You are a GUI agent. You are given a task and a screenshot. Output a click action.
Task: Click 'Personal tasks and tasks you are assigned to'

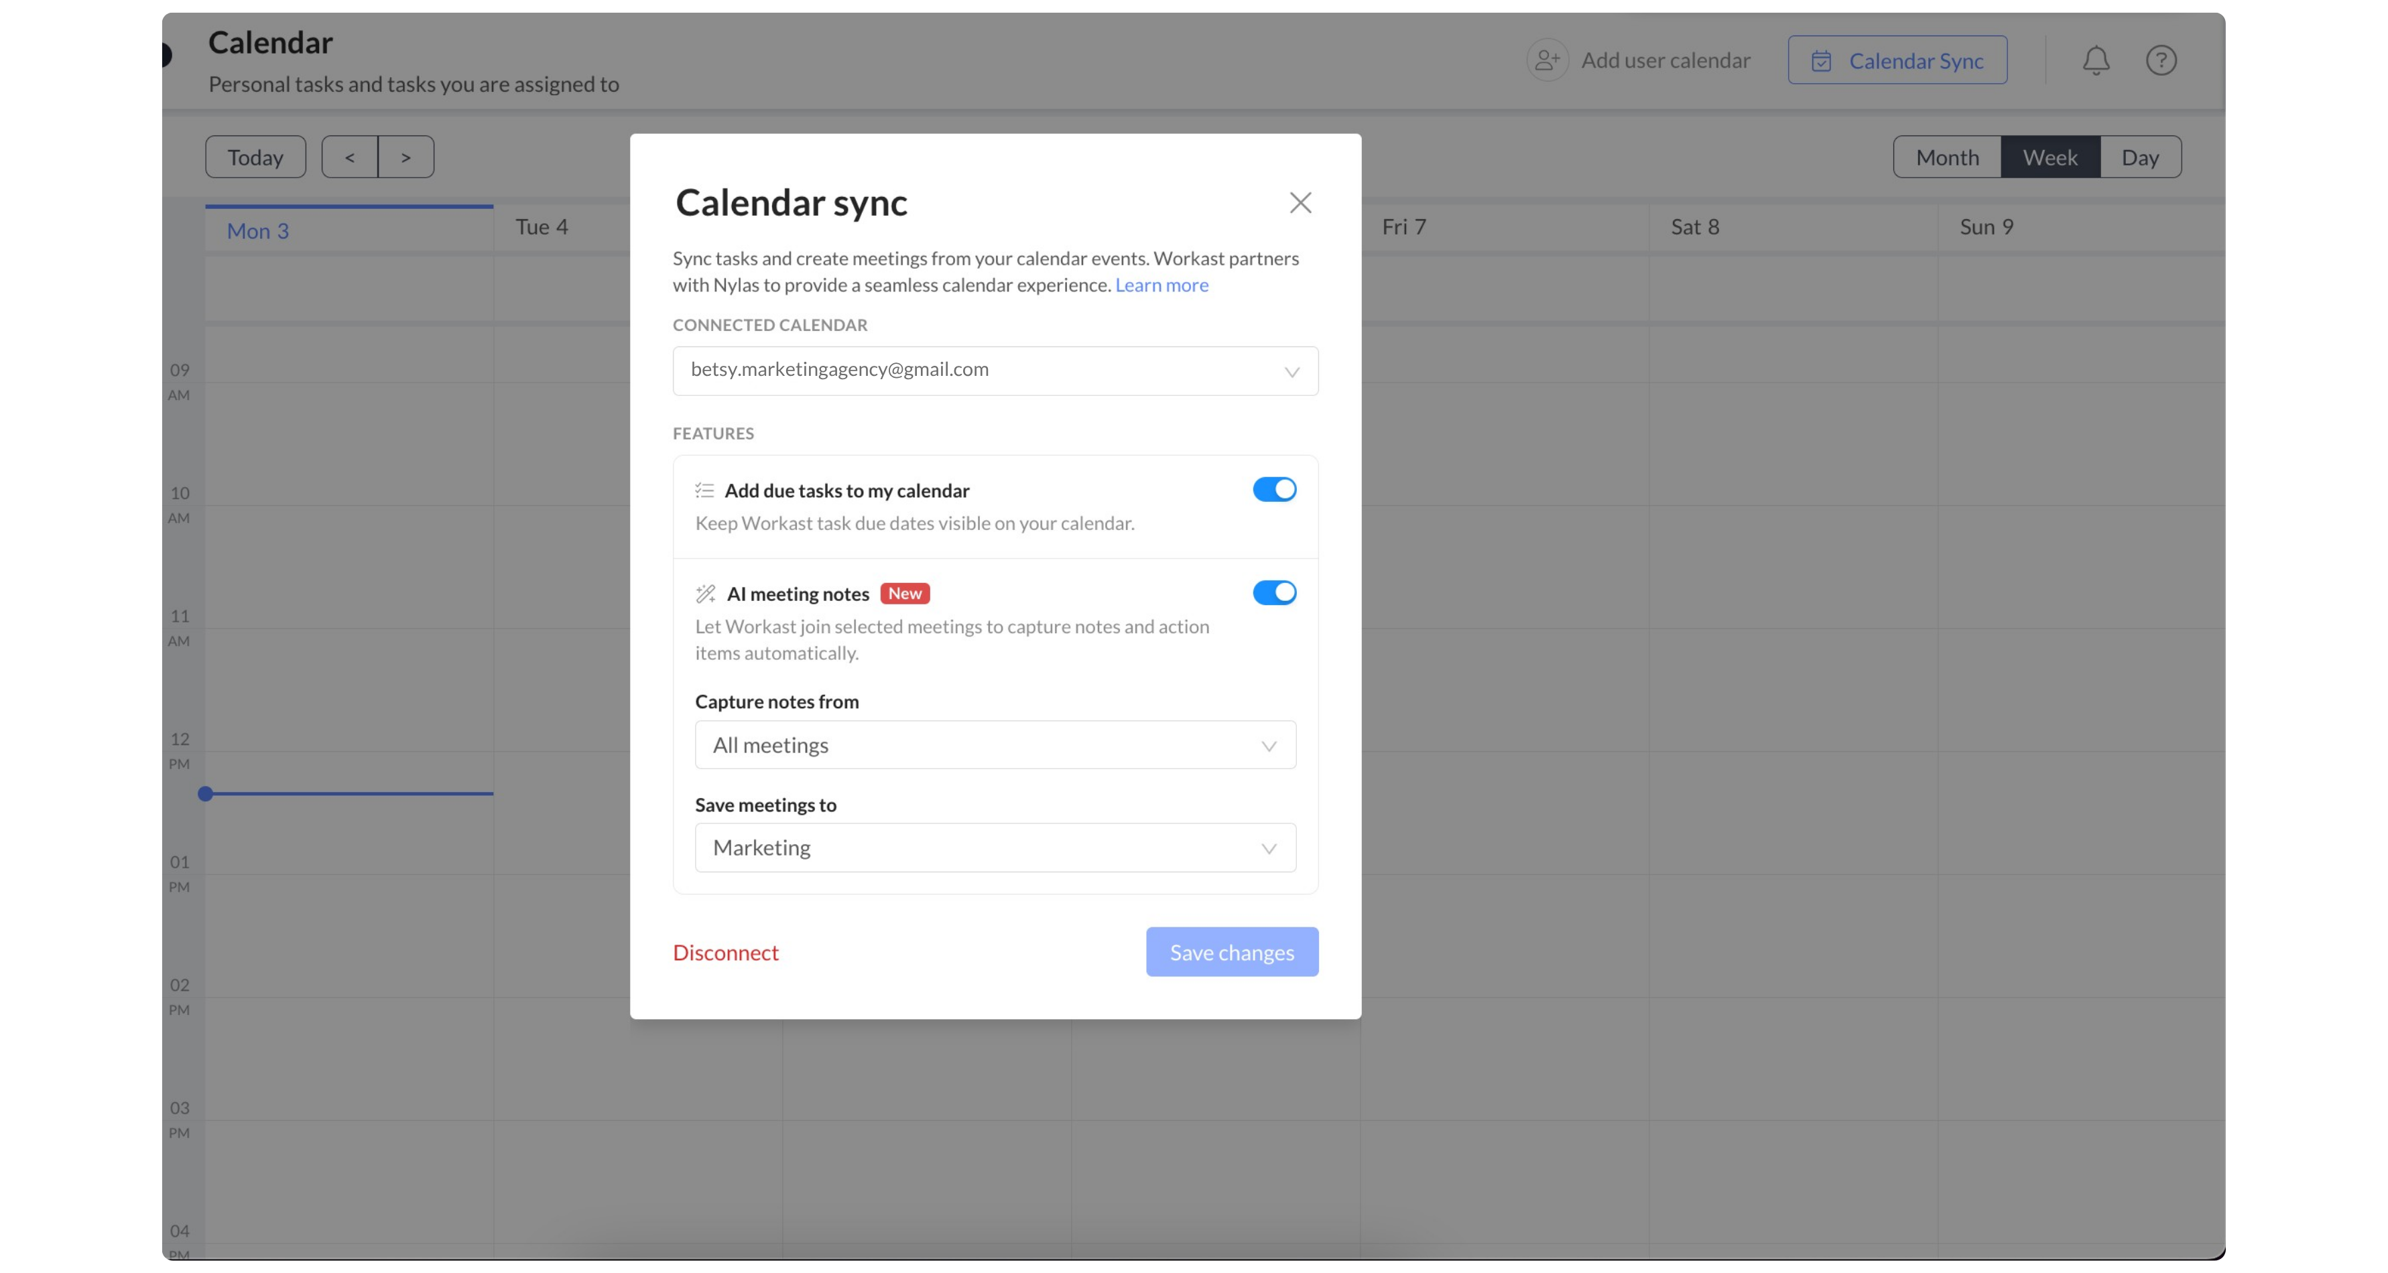coord(414,84)
